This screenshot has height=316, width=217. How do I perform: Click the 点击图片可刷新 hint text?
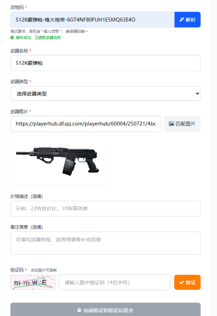point(44,270)
